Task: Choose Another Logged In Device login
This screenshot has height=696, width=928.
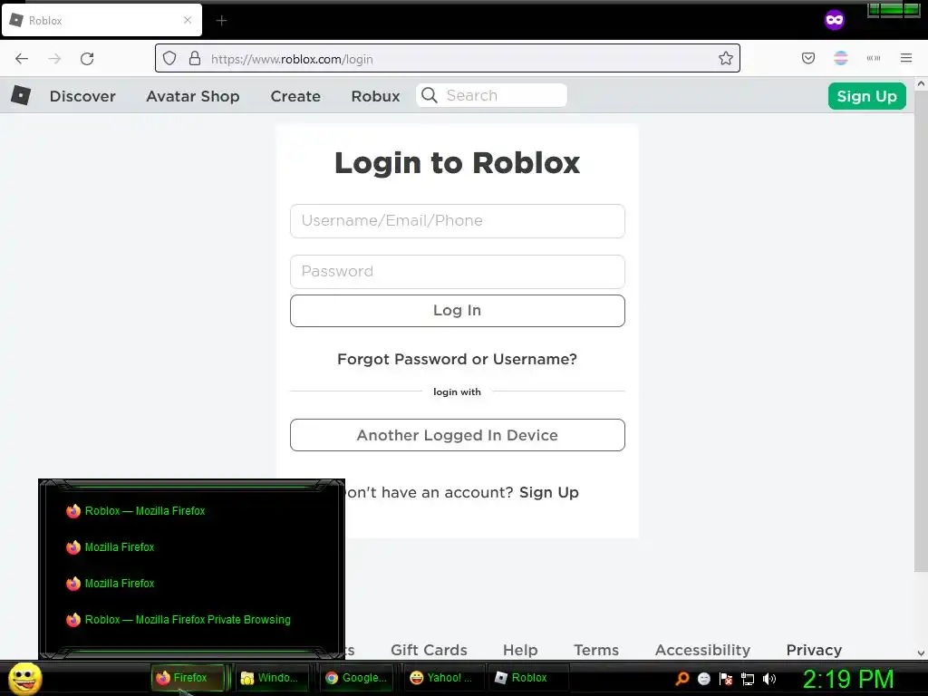Action: pyautogui.click(x=458, y=435)
